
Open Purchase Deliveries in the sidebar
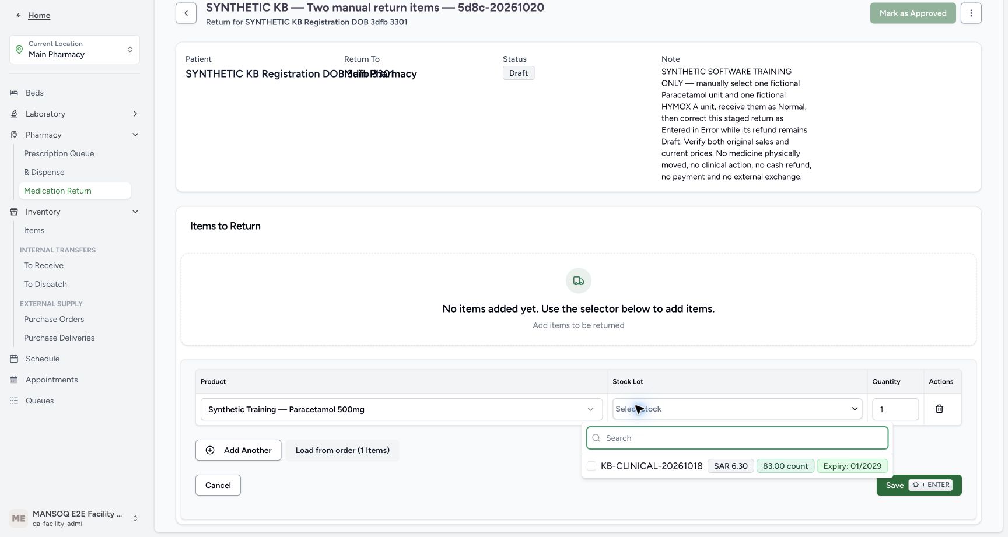point(59,338)
